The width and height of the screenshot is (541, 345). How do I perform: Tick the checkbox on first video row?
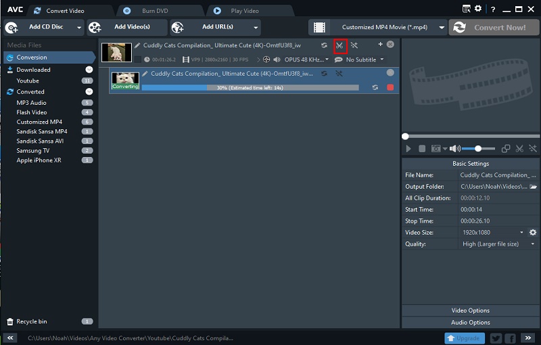click(137, 60)
